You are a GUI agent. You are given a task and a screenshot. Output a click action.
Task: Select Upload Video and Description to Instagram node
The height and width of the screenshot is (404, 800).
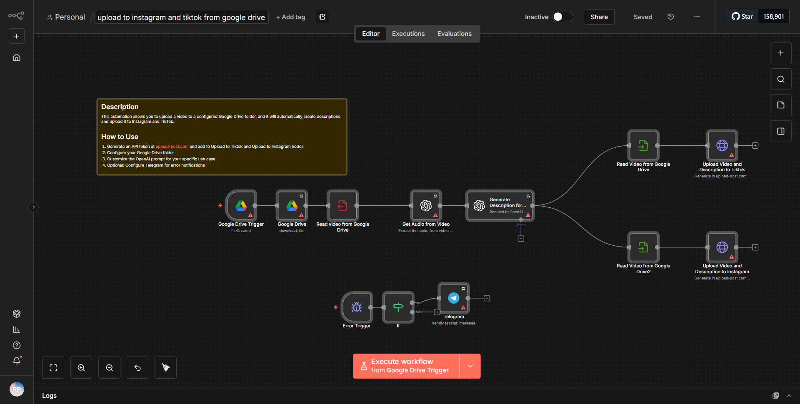tap(722, 247)
